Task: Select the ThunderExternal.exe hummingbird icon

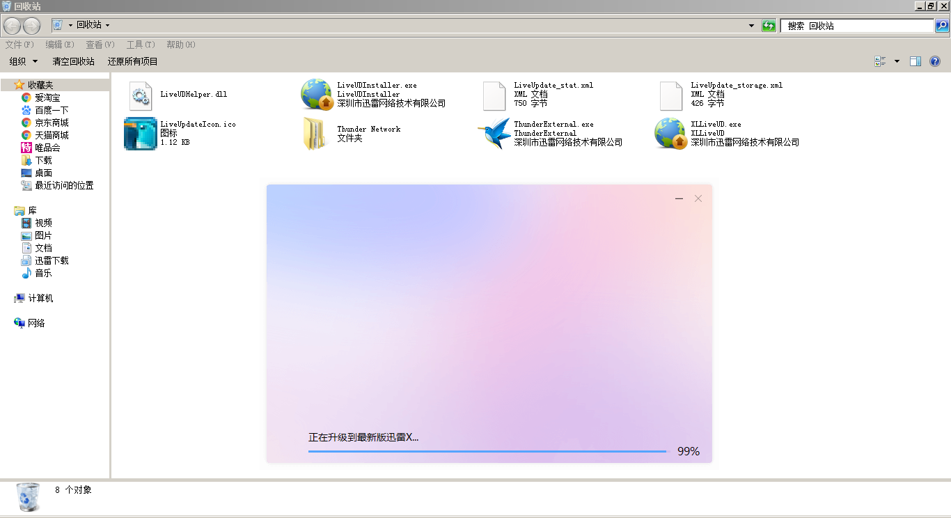Action: click(494, 134)
